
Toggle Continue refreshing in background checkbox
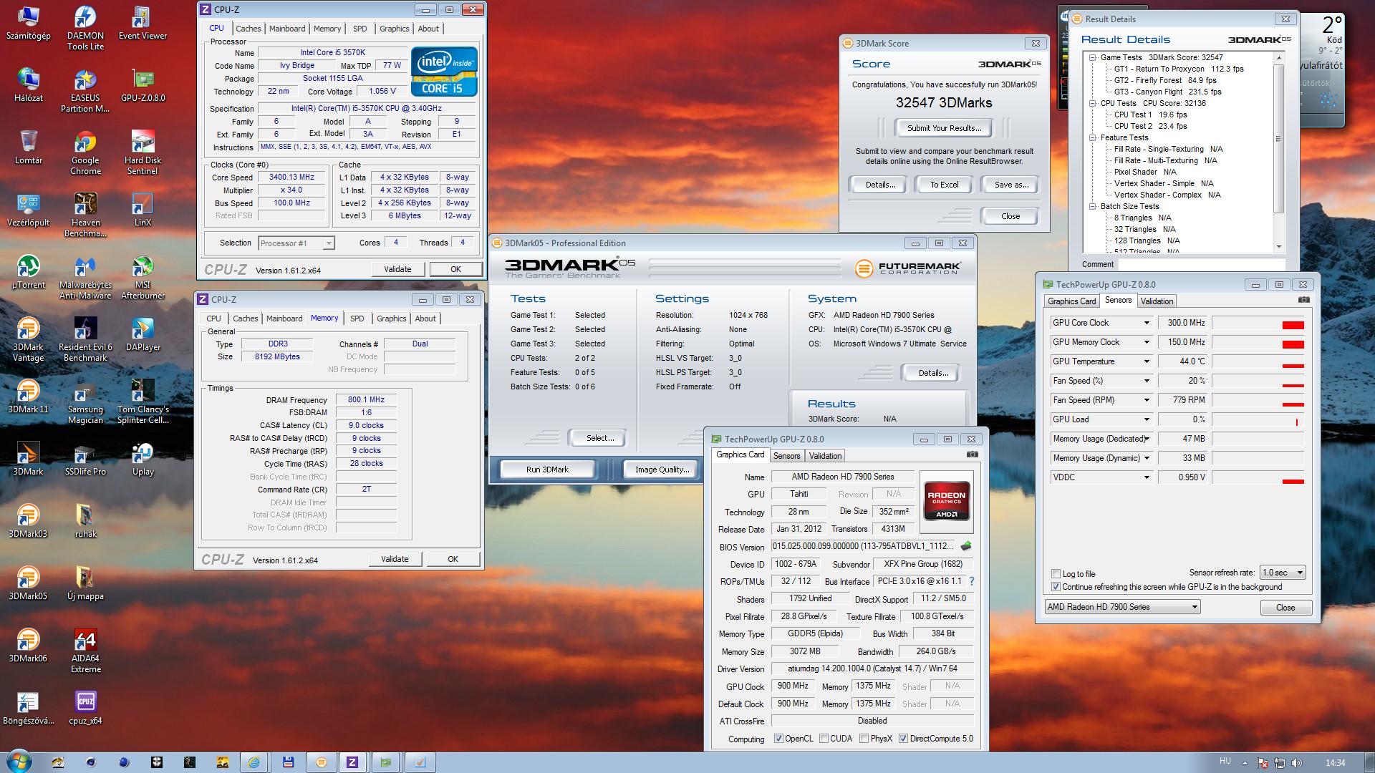(1056, 587)
